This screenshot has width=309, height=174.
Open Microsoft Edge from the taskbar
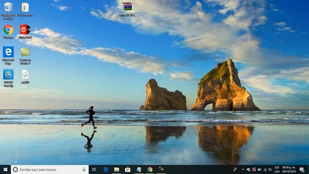[106, 170]
